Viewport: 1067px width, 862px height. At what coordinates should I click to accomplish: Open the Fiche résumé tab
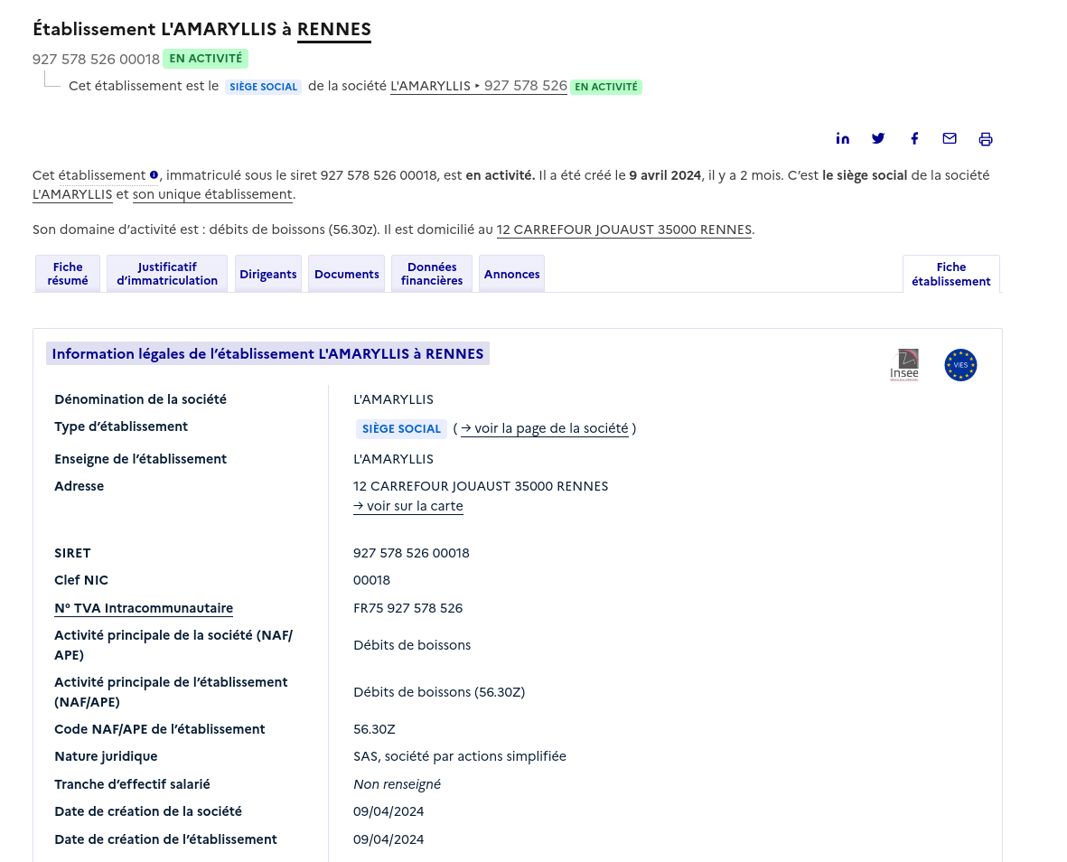click(x=68, y=274)
